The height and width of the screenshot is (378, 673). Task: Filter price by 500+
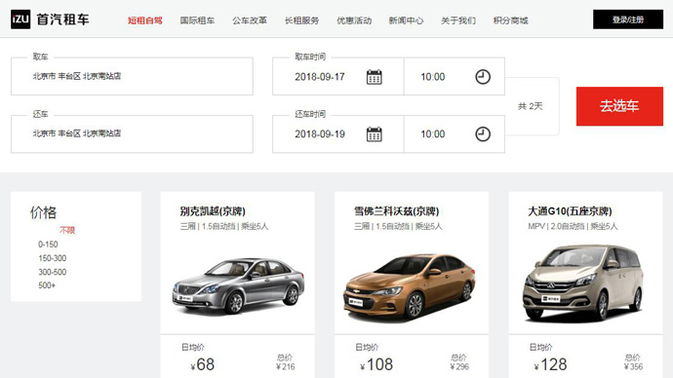point(47,285)
